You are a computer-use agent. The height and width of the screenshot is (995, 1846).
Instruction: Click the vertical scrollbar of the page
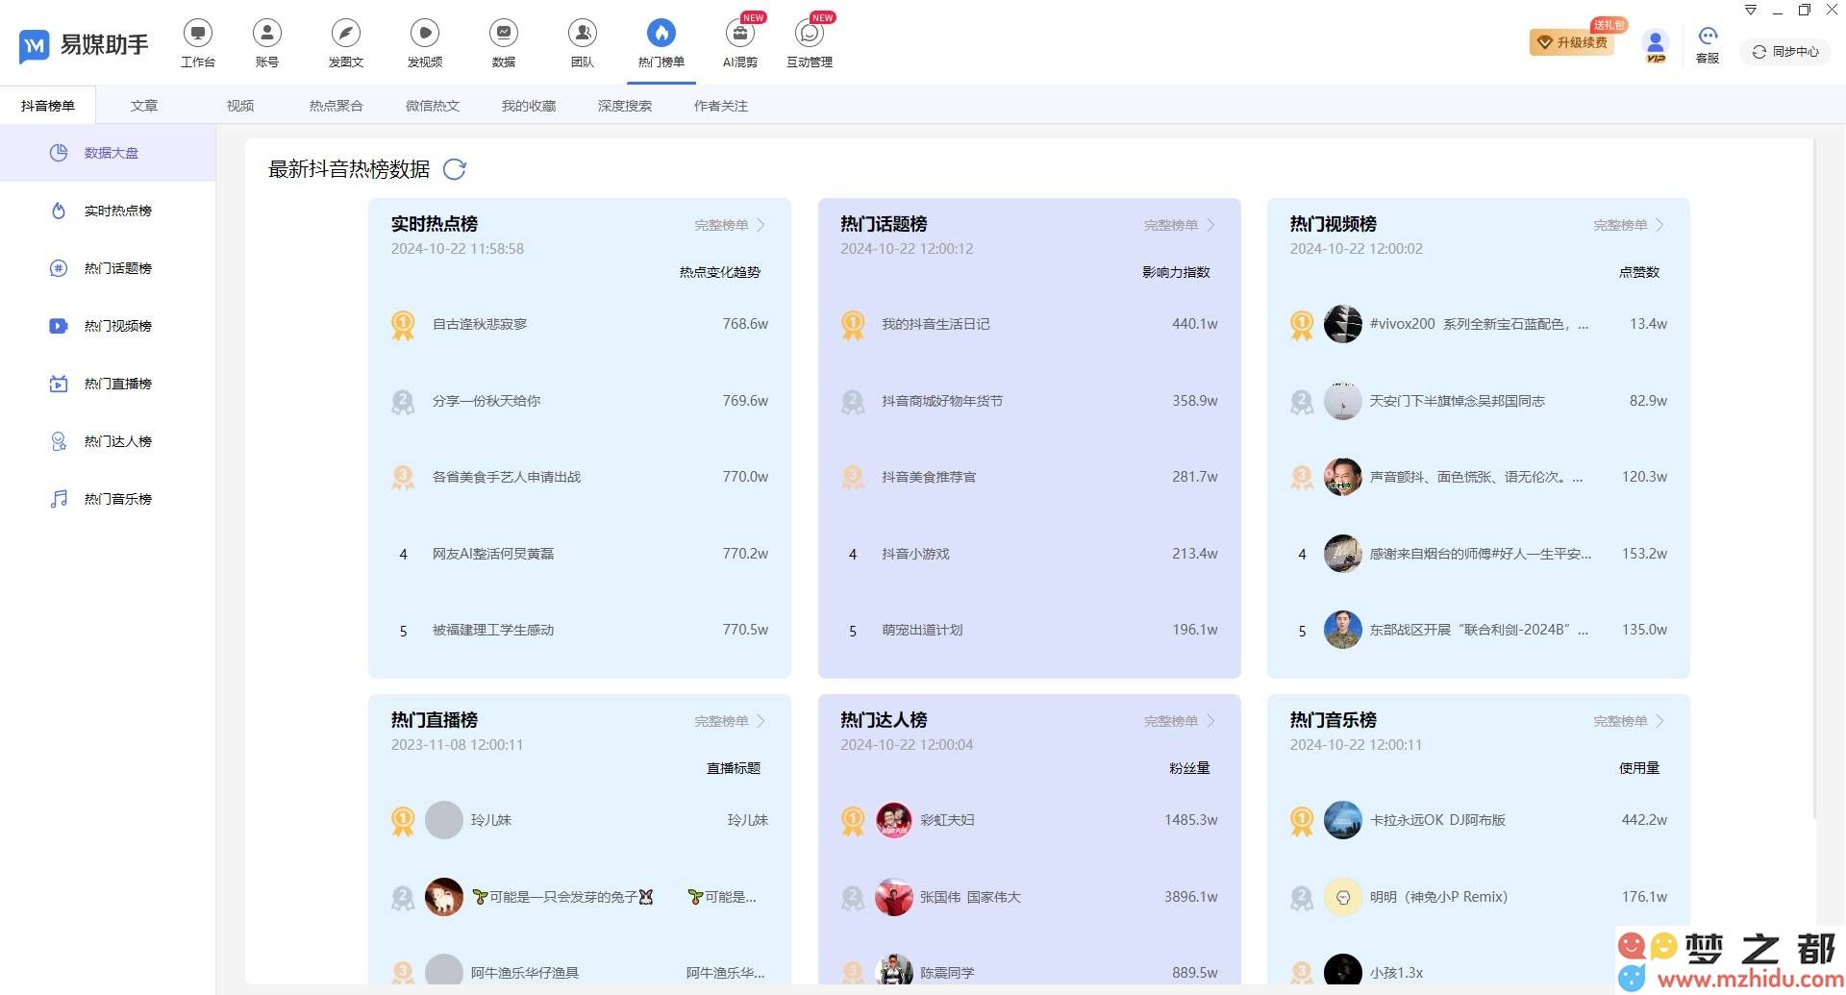click(1815, 481)
